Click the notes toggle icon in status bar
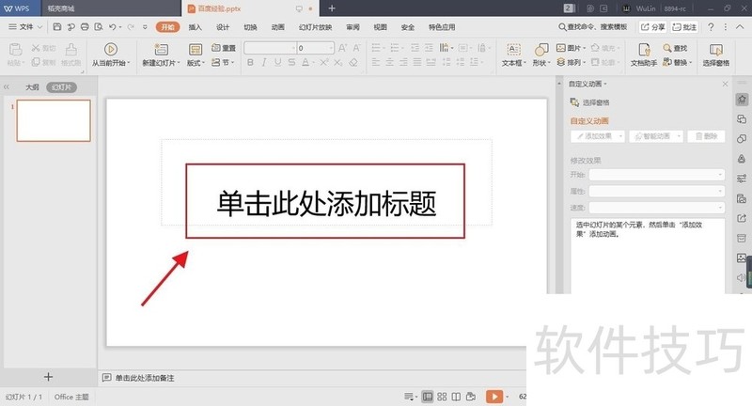752x406 pixels. coord(409,397)
